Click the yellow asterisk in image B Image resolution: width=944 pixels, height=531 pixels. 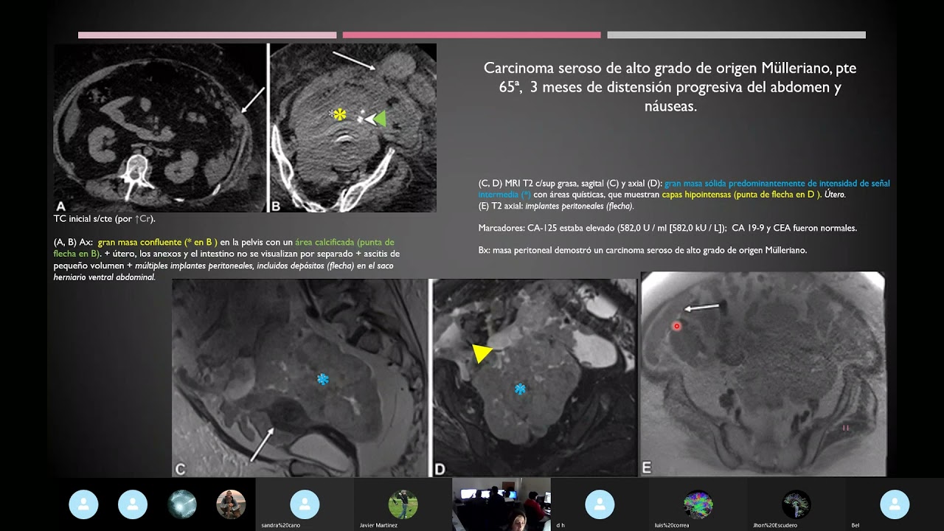coord(339,115)
